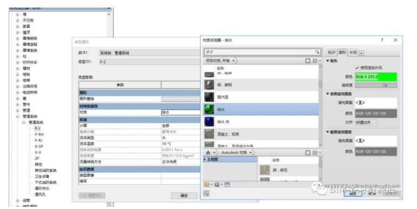
Task: Collapse the 表面填充图案 section
Action: point(328,94)
